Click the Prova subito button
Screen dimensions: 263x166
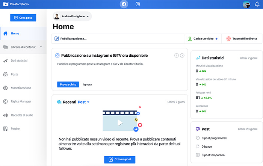click(68, 85)
